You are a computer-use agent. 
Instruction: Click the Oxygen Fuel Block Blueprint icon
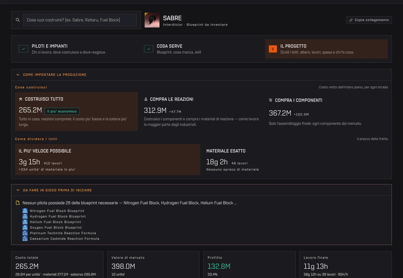tap(25, 227)
